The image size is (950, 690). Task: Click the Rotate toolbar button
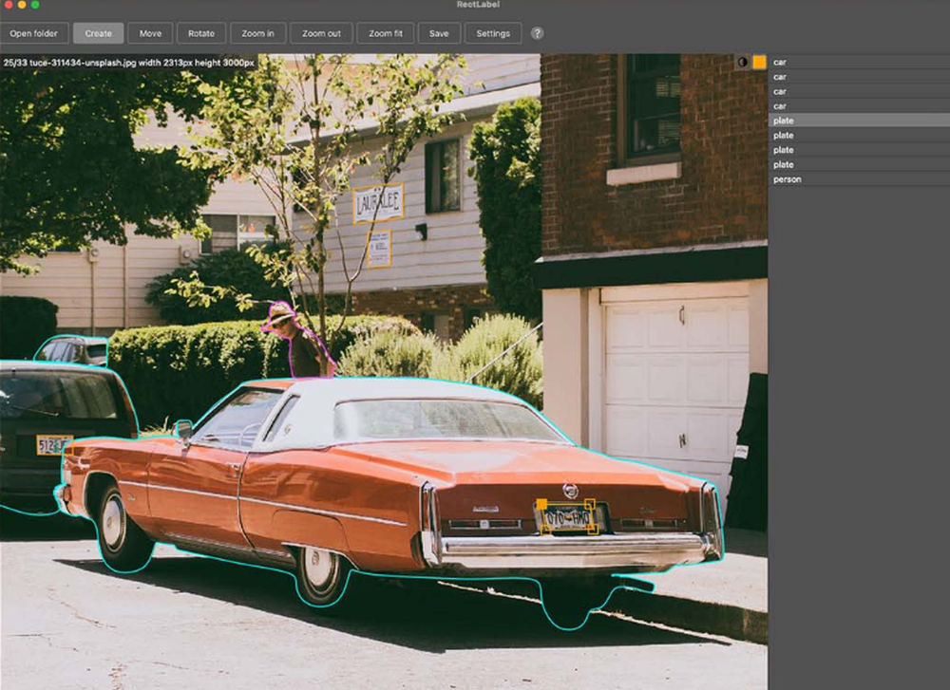(201, 33)
